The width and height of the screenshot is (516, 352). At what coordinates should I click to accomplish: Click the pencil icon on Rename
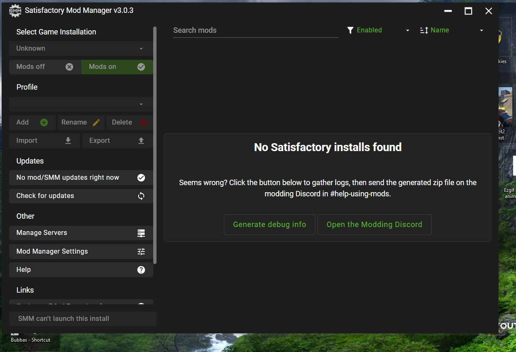[96, 122]
